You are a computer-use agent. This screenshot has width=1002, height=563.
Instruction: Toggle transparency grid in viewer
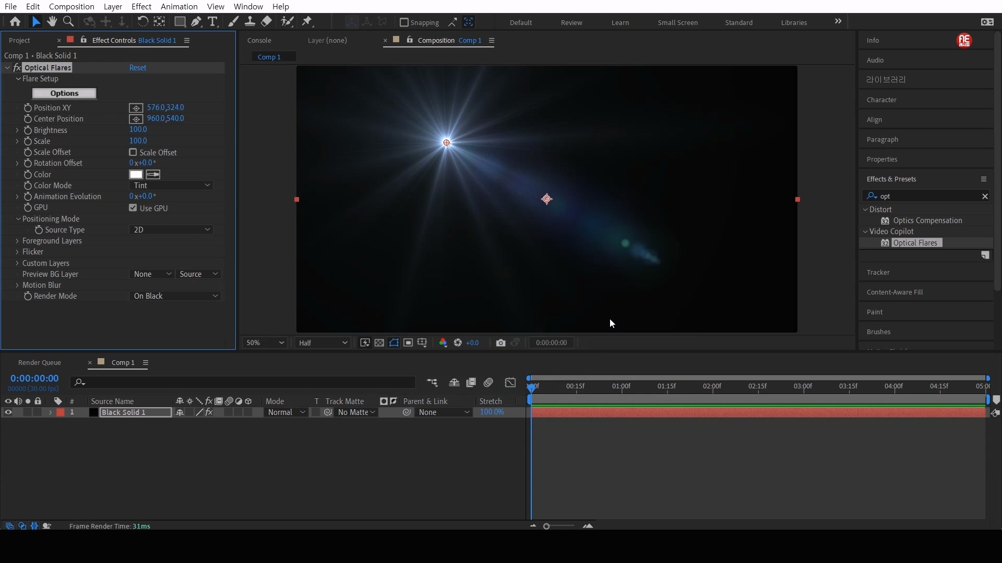(379, 342)
